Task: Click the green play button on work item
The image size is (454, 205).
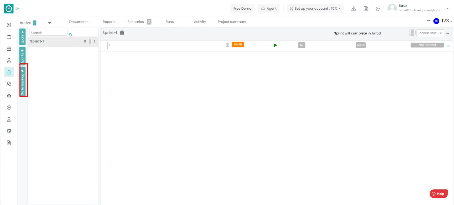Action: click(x=275, y=45)
